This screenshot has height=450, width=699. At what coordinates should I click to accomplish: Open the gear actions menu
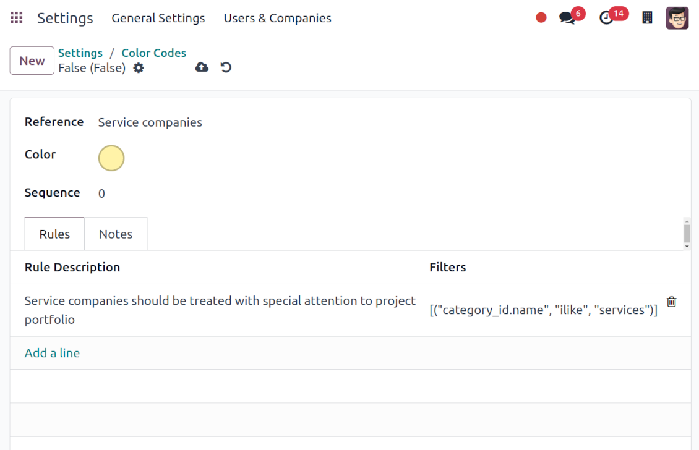pyautogui.click(x=139, y=68)
